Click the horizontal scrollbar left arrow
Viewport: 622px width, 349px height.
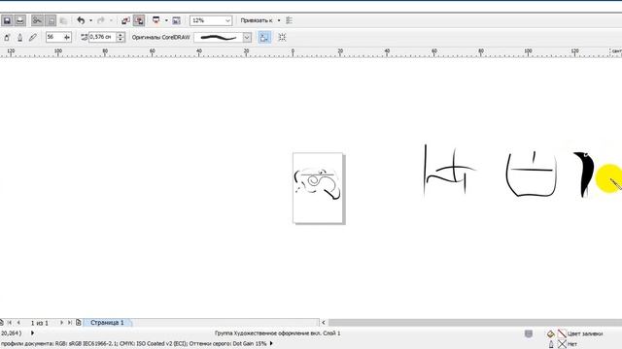324,323
